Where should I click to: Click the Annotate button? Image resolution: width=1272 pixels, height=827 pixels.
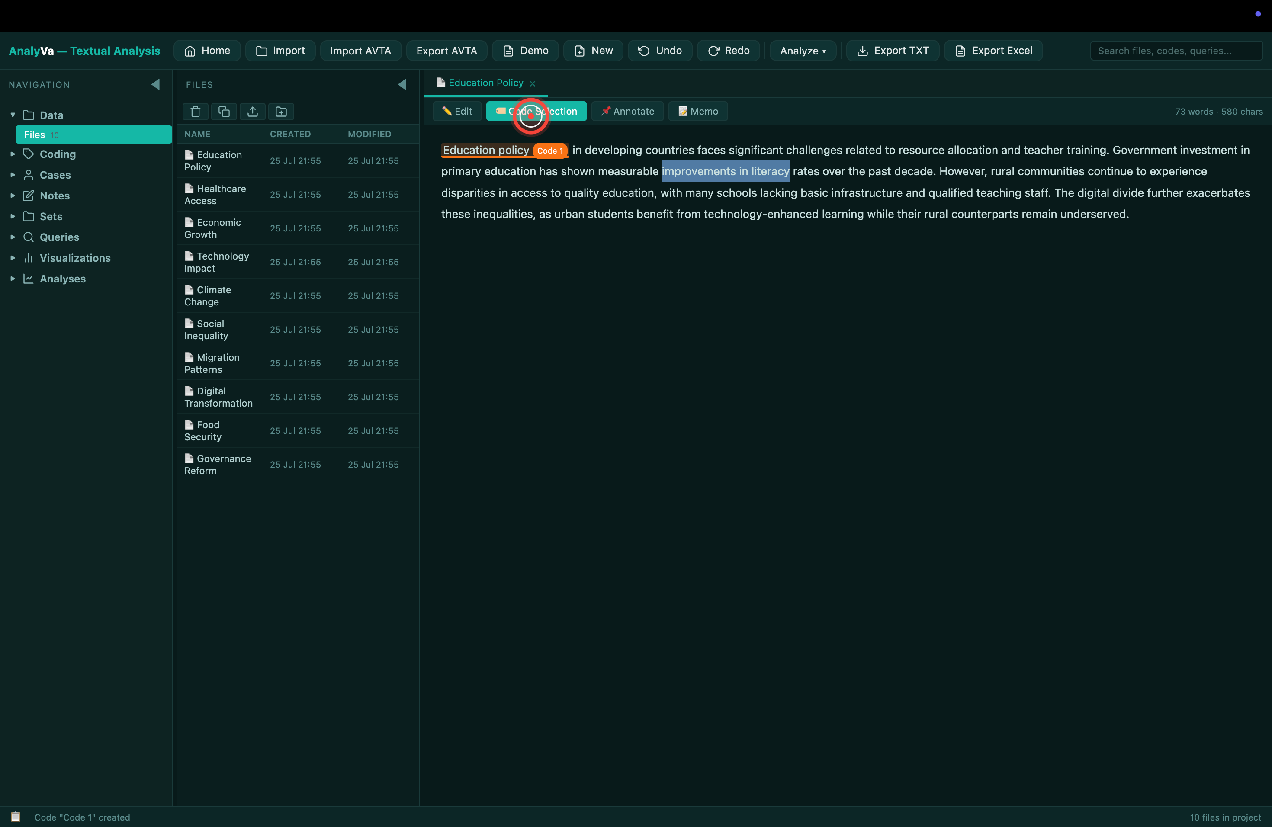coord(627,111)
